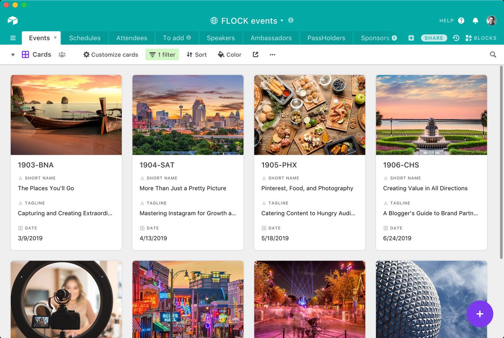Click the date 3/9/2019

tap(30, 238)
